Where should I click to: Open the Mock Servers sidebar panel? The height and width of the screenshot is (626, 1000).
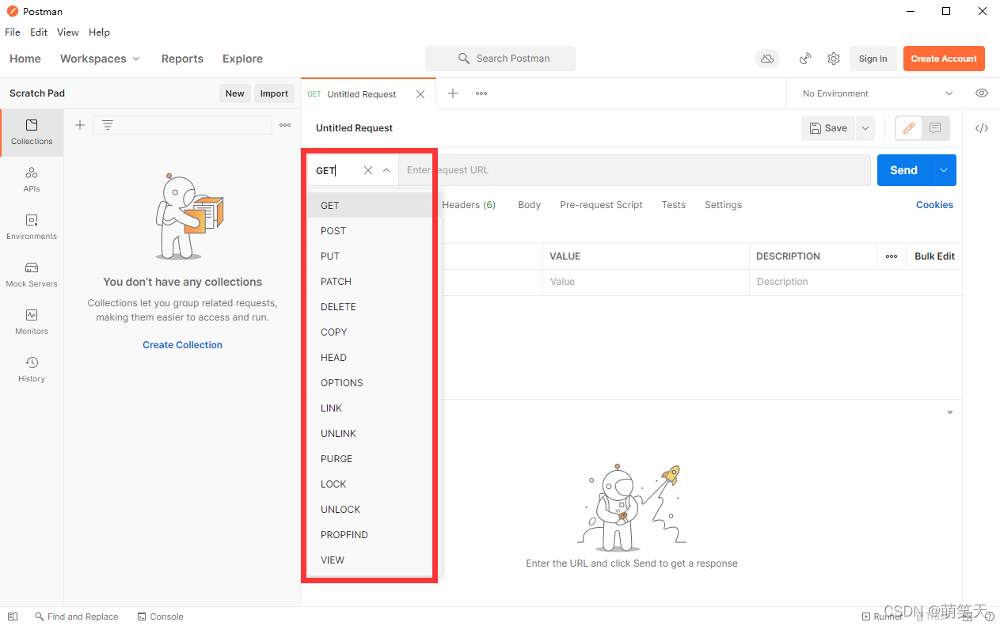pos(32,275)
